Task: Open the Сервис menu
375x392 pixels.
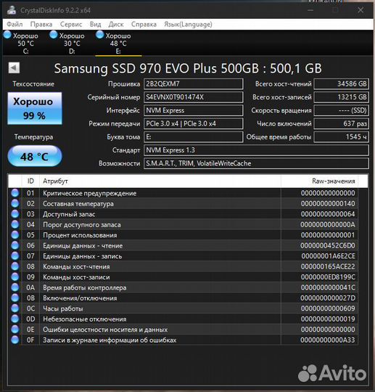Action: pyautogui.click(x=71, y=24)
